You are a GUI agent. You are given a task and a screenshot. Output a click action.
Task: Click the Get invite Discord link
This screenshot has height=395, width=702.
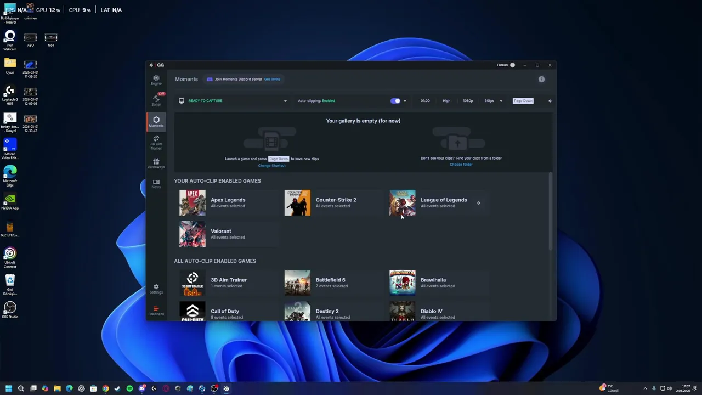tap(272, 79)
